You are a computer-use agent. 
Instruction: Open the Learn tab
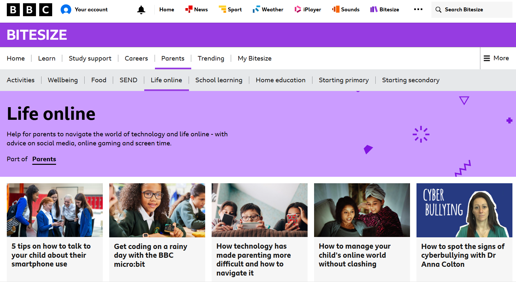tap(47, 58)
